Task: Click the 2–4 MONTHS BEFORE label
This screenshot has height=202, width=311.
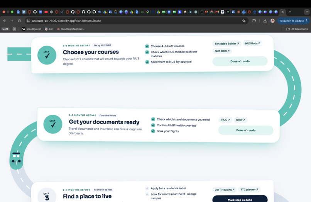Action: 76,190
